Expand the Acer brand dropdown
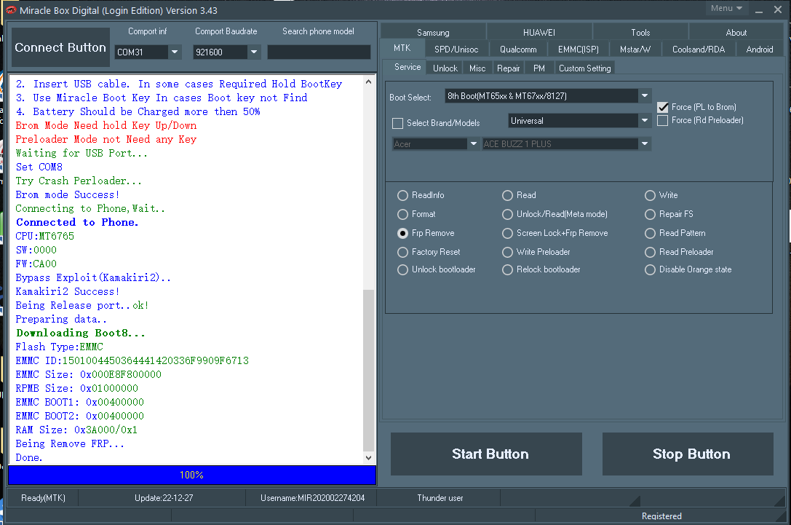This screenshot has height=525, width=791. point(473,144)
